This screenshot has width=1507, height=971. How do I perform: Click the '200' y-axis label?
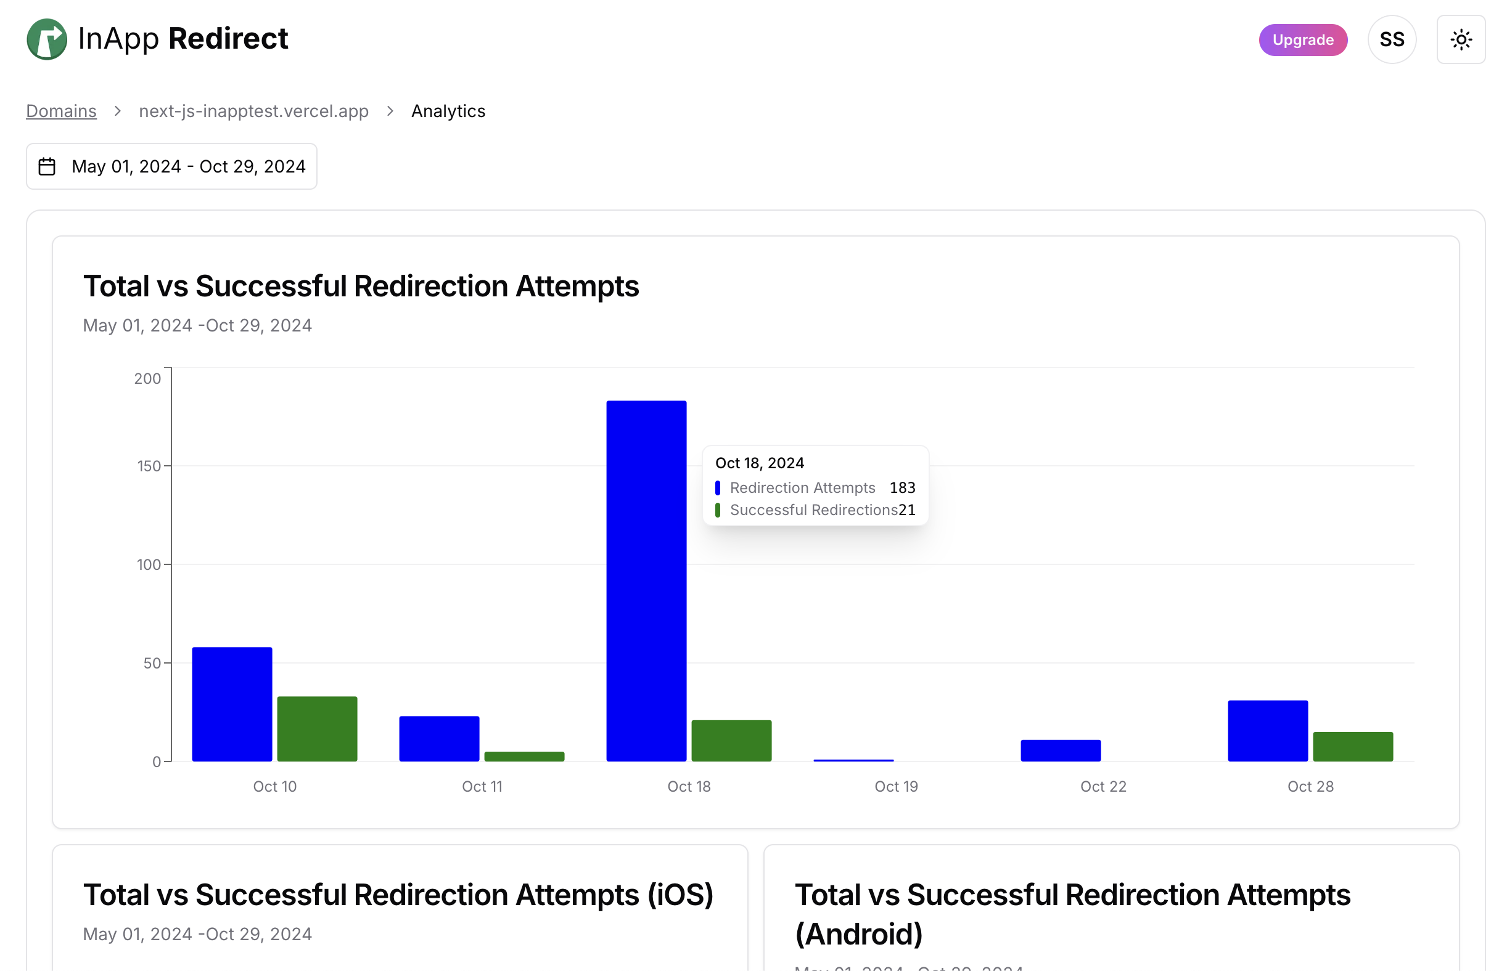point(147,378)
